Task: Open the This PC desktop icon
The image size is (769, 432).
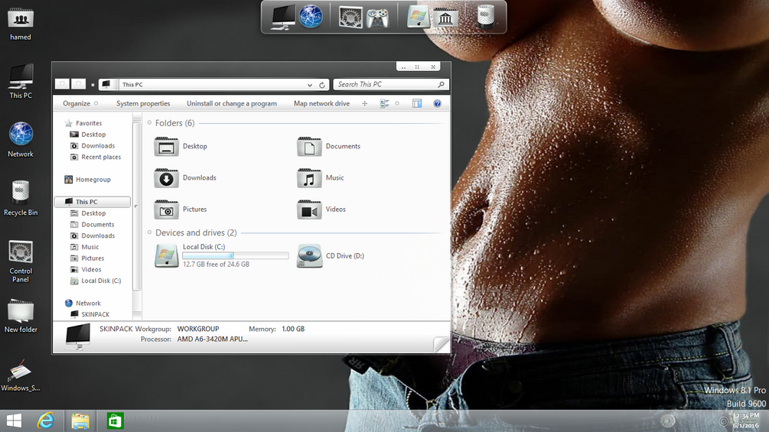Action: coord(21,81)
